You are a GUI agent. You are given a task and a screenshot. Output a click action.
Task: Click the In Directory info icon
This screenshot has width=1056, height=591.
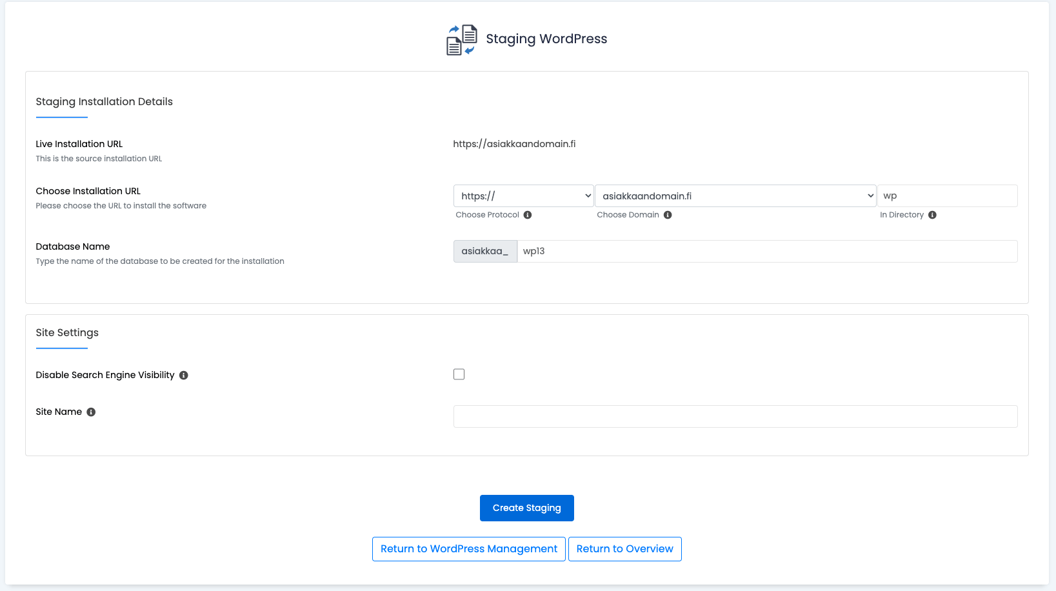click(x=932, y=215)
